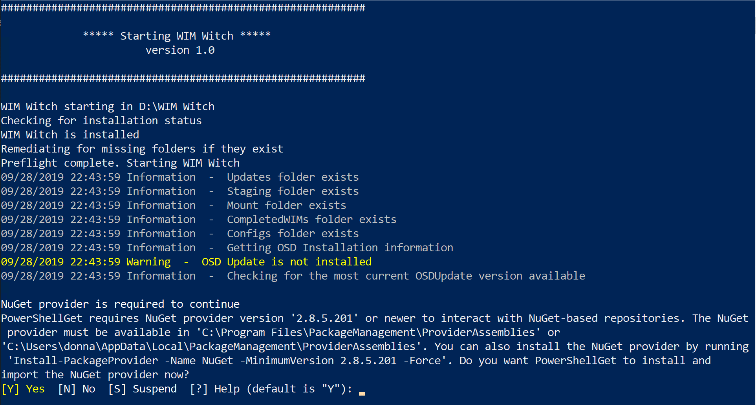Click the "Preflight complete" status line
756x405 pixels.
pyautogui.click(x=120, y=163)
